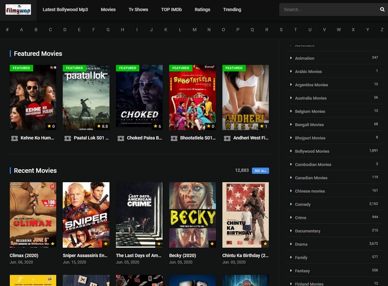Open The Last Days of American Crime poster
Image resolution: width=388 pixels, height=286 pixels.
[139, 215]
